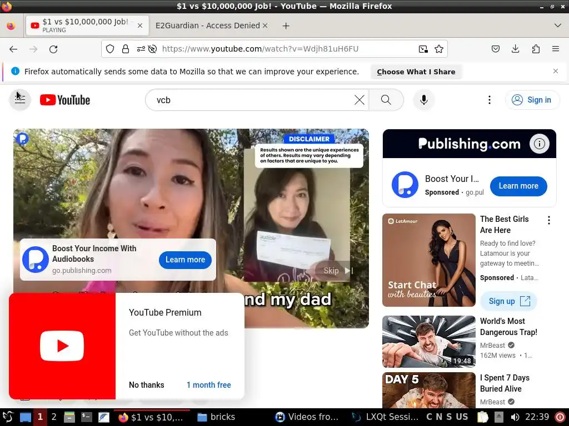Expand the list all tabs chevron
Viewport: 569px width, 426px height.
point(558,26)
